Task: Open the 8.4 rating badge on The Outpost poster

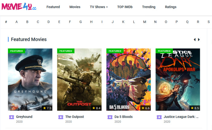Action: click(x=96, y=108)
